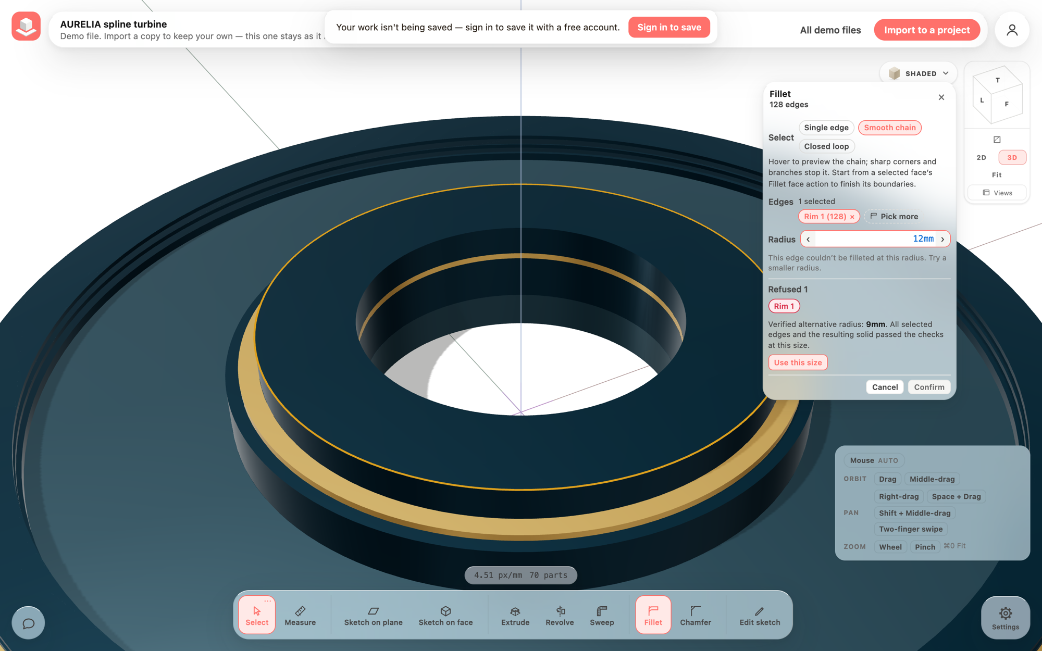Click Pick more edges
This screenshot has width=1042, height=651.
tap(894, 217)
